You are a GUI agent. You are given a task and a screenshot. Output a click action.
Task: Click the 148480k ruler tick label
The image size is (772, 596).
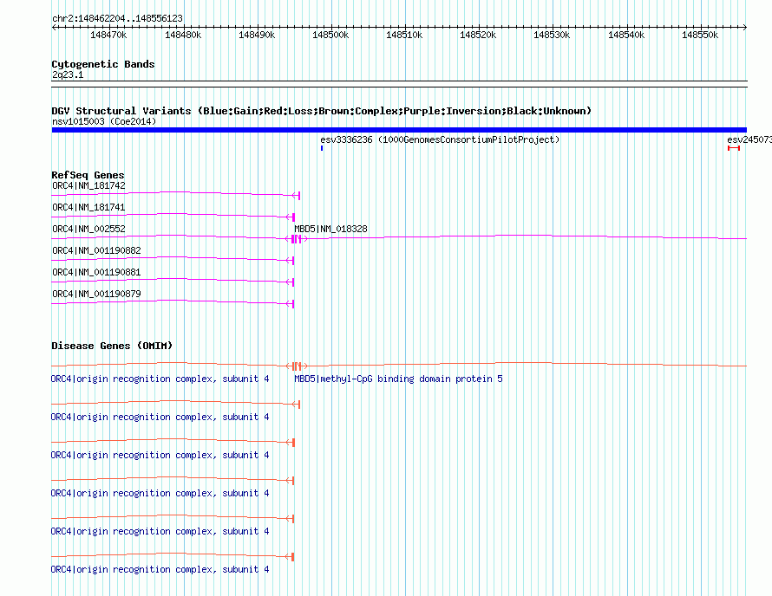click(183, 35)
